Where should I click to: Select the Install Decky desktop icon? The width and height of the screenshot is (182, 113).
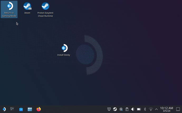pyautogui.click(x=64, y=50)
